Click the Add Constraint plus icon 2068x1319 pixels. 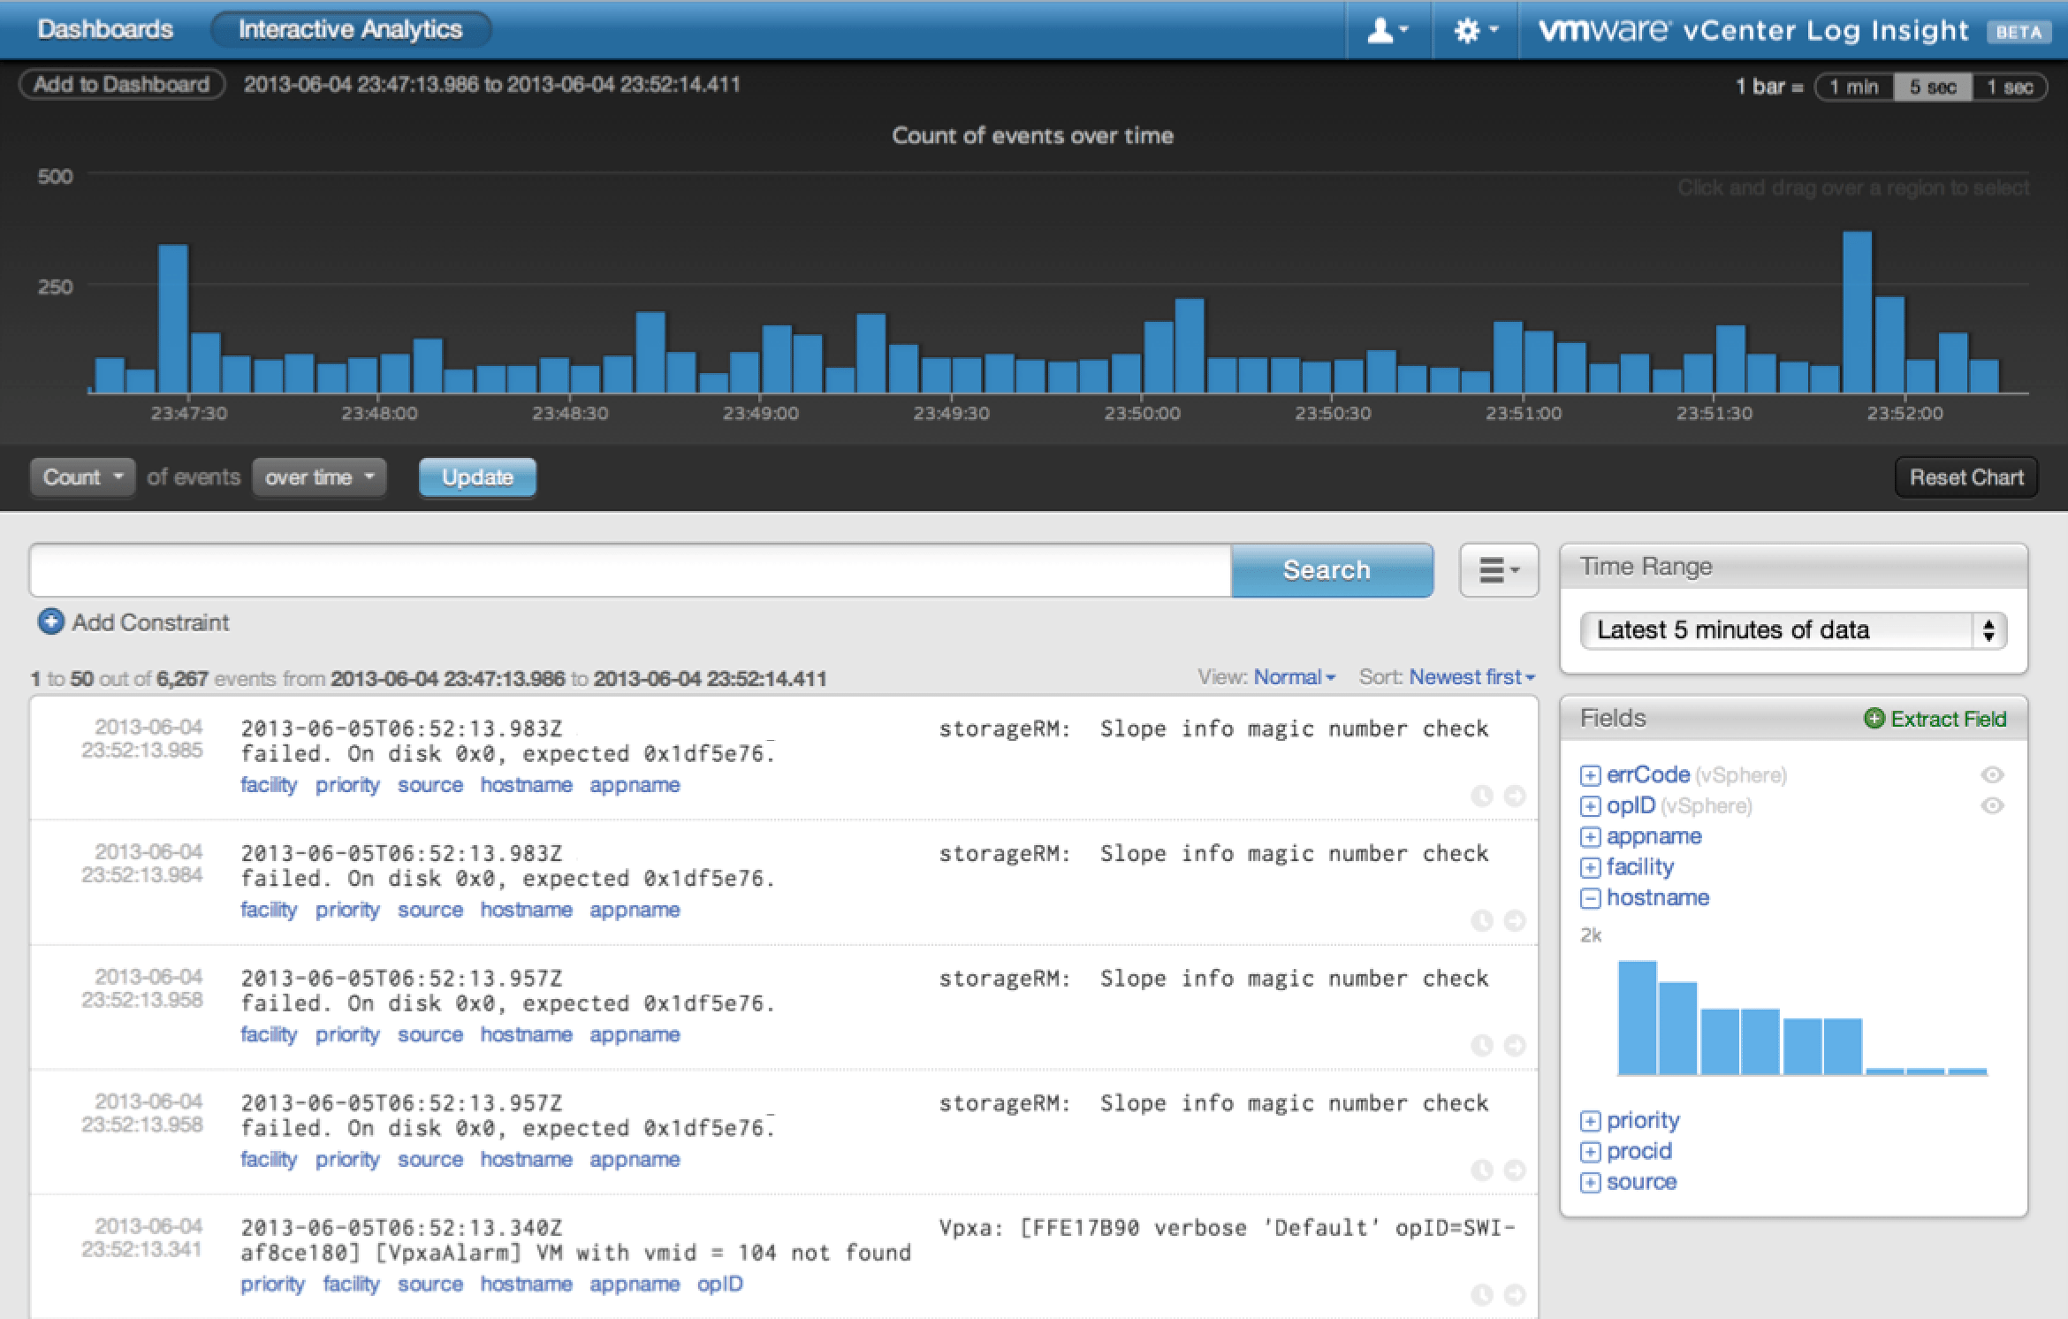coord(50,622)
